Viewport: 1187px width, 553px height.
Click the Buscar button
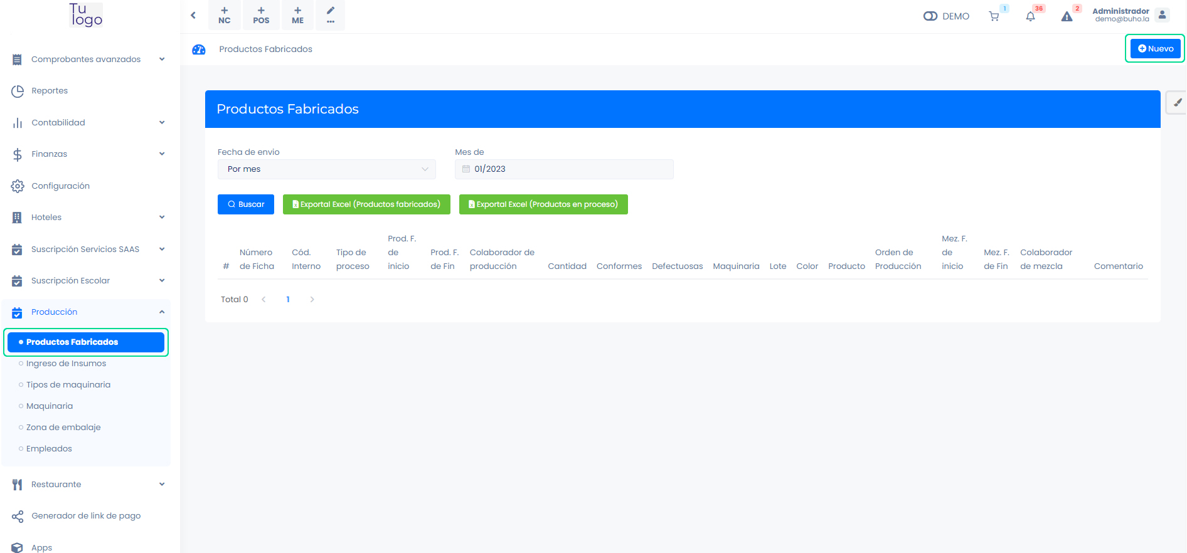246,204
